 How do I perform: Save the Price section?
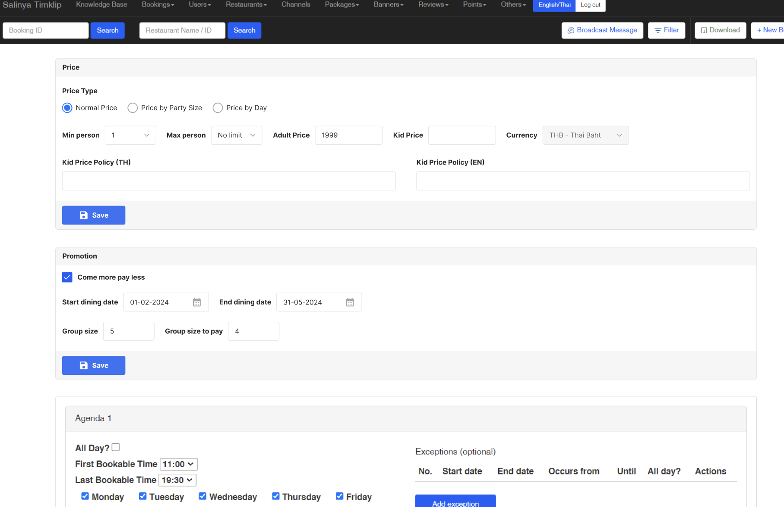point(94,215)
